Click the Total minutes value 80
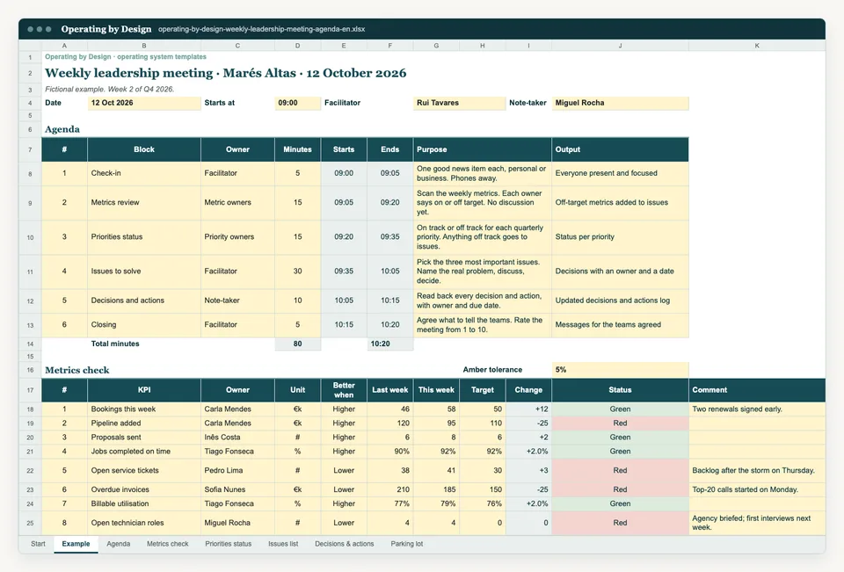The width and height of the screenshot is (844, 572). pos(298,344)
